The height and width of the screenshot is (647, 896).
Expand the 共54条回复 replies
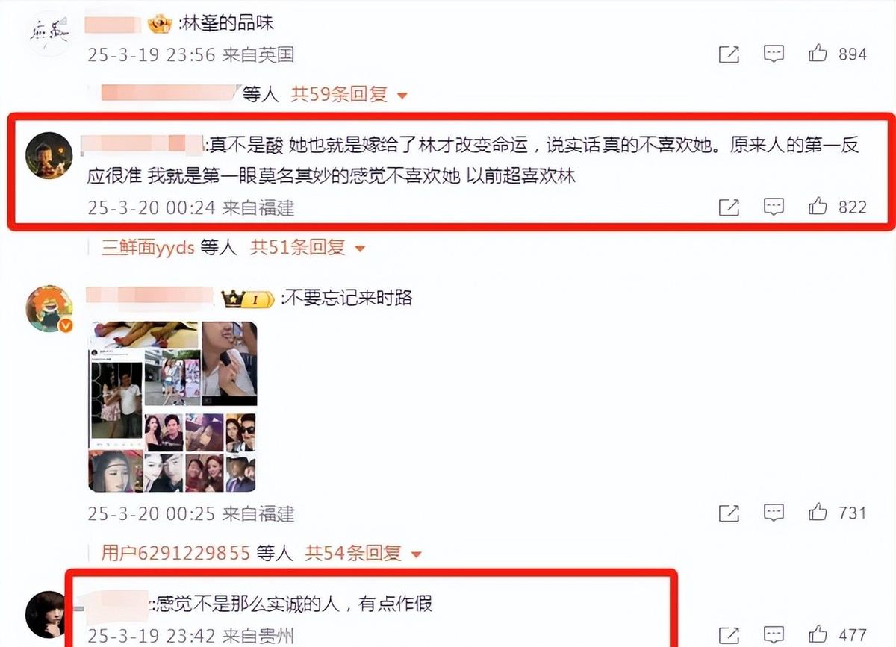pyautogui.click(x=364, y=554)
